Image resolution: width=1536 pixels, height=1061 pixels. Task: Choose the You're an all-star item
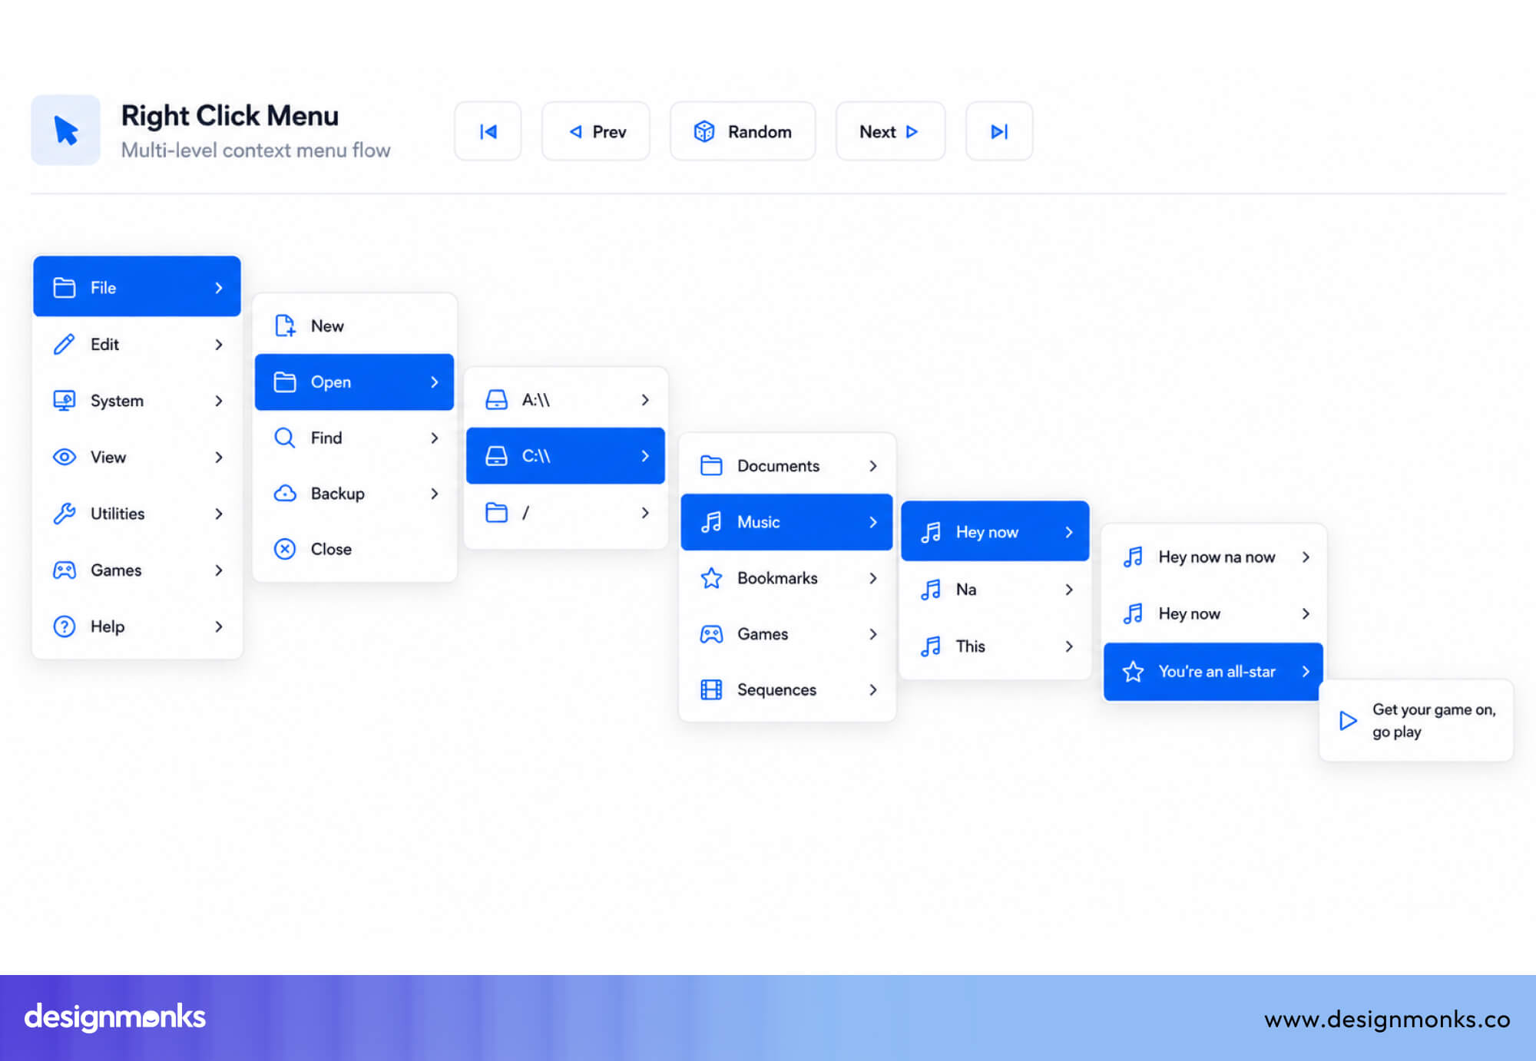[1213, 672]
